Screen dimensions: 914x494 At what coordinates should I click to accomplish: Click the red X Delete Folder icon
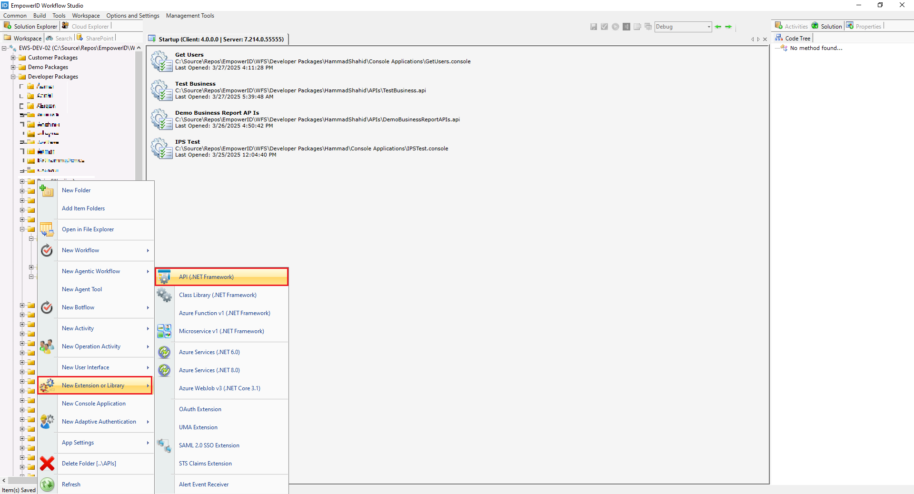tap(47, 464)
